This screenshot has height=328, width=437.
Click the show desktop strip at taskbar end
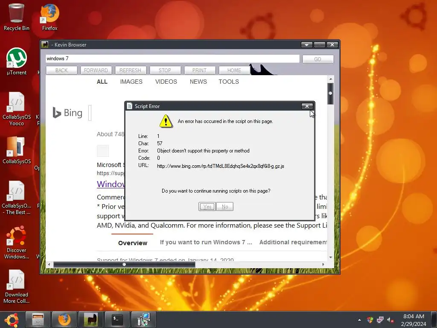click(434, 320)
